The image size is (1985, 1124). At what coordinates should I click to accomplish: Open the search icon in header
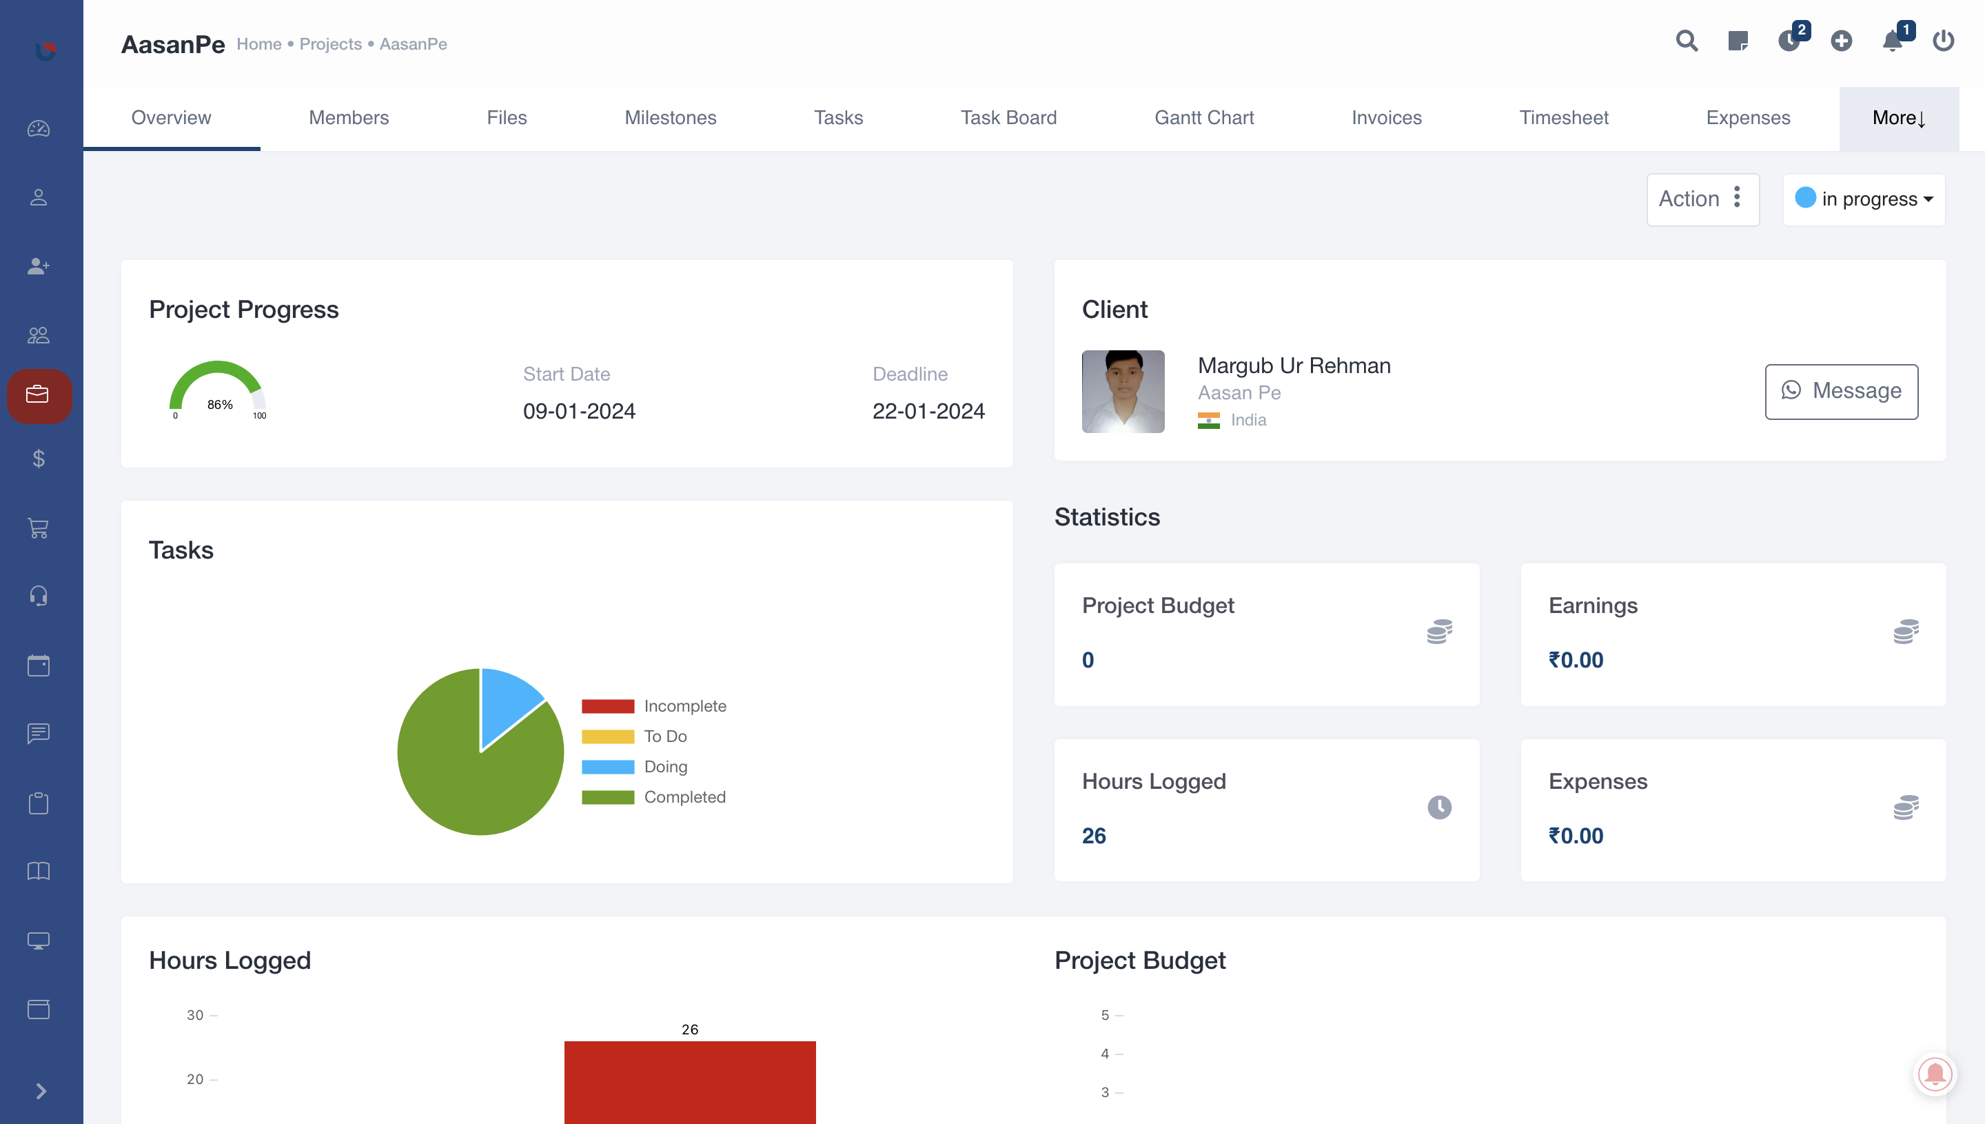(1687, 41)
